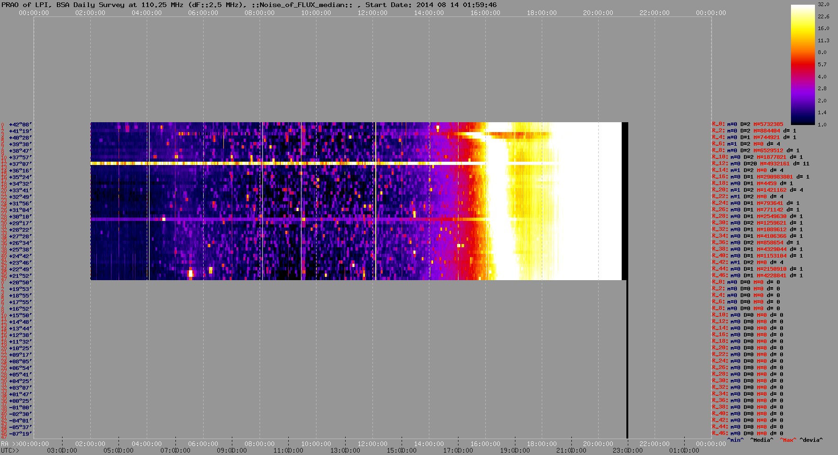Viewport: 838px width, 455px height.
Task: Click the '::Noise_of_FLUX_median::' title label
Action: tap(306, 5)
